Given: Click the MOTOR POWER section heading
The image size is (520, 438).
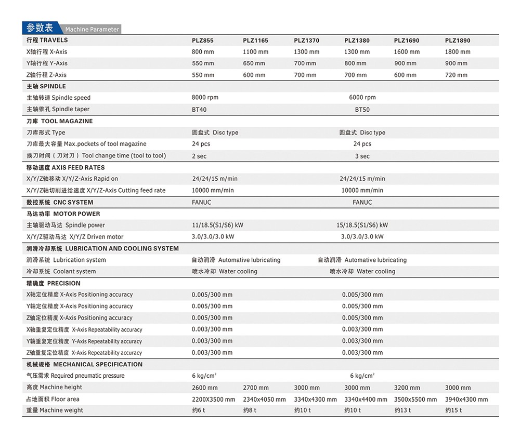Looking at the screenshot, I should click(x=63, y=214).
